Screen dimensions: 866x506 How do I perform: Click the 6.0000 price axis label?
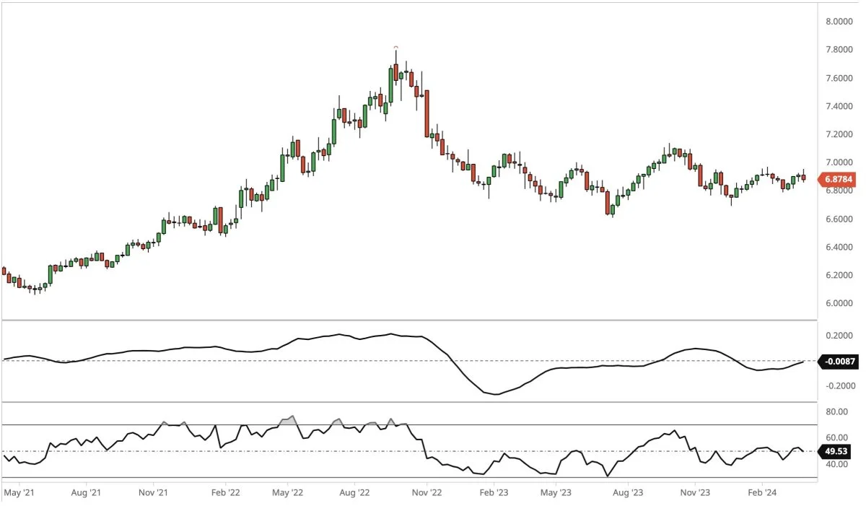(x=841, y=303)
